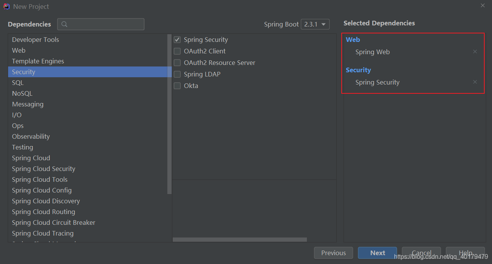Uncheck the Spring Security checkbox
The height and width of the screenshot is (264, 492).
point(177,40)
